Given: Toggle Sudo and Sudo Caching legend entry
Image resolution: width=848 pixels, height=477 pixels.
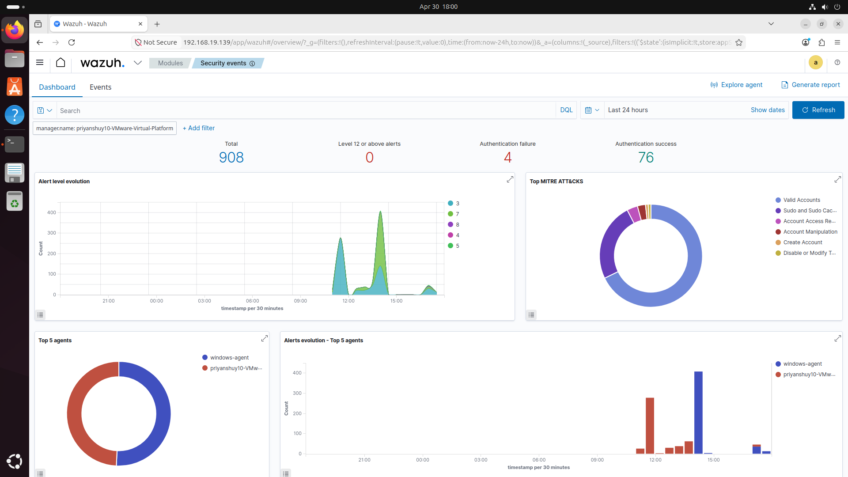Looking at the screenshot, I should pos(806,211).
